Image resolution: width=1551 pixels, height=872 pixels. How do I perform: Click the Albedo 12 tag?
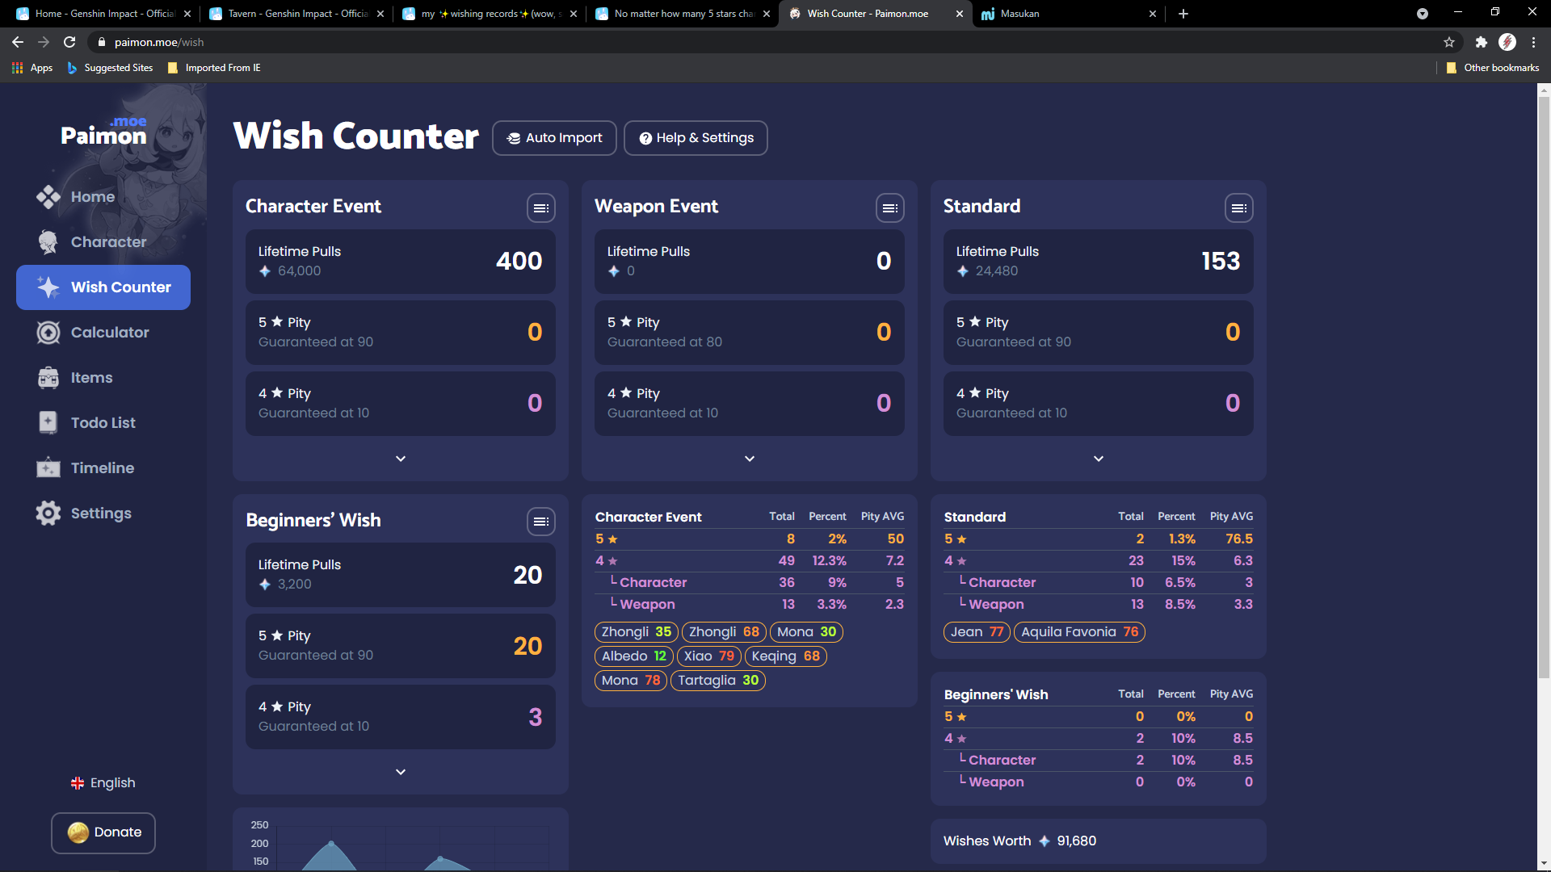click(634, 656)
